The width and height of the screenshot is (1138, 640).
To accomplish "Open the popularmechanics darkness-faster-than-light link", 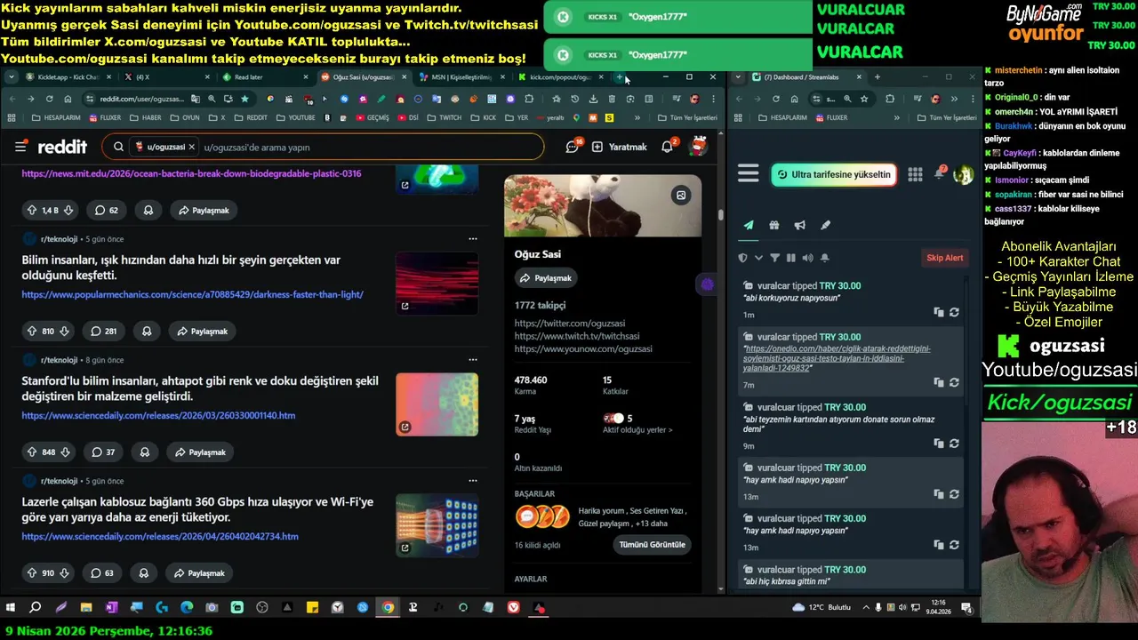I will (x=192, y=294).
